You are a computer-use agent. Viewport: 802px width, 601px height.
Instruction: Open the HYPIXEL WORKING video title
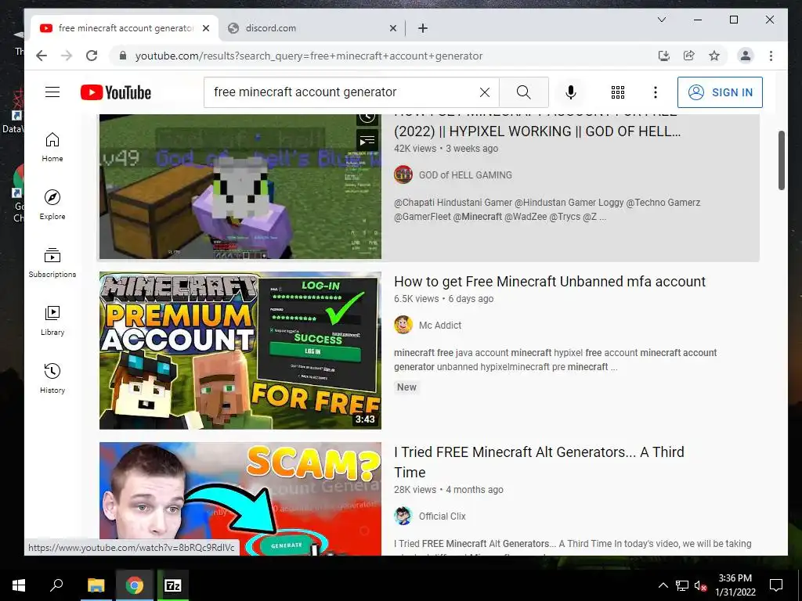point(537,131)
